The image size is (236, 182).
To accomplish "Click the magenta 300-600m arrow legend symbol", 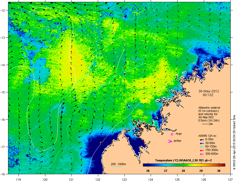I will 202,154.
